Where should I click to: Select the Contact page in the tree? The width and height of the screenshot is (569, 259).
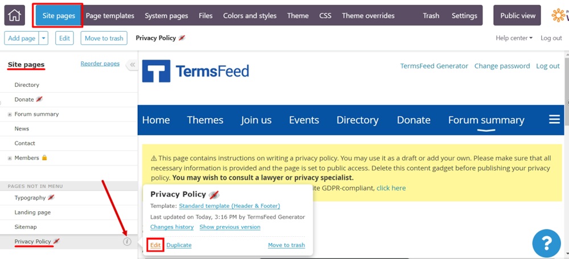tap(24, 143)
